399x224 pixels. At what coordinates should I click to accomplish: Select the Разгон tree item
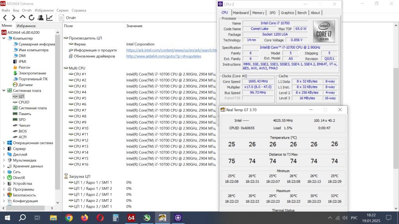22,67
